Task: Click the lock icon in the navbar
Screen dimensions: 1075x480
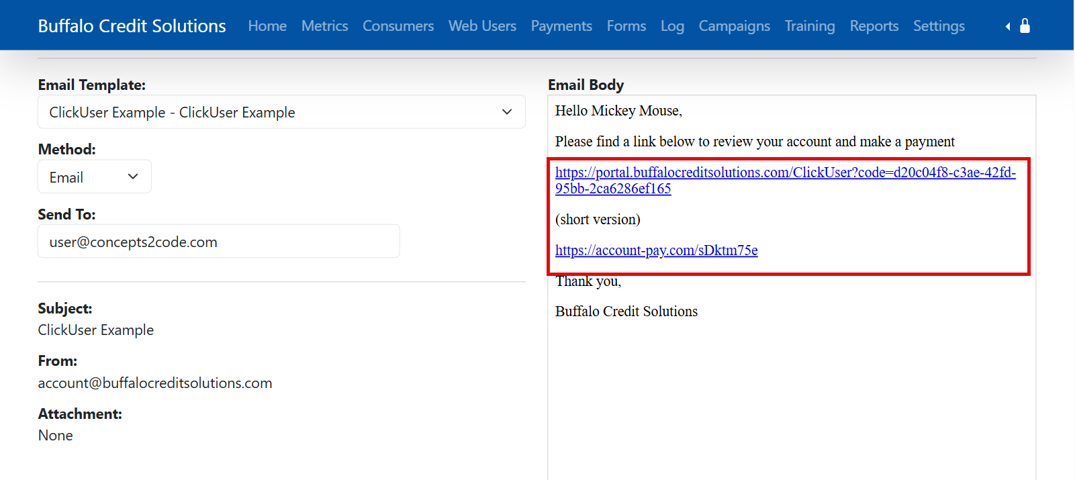Action: click(x=1025, y=26)
